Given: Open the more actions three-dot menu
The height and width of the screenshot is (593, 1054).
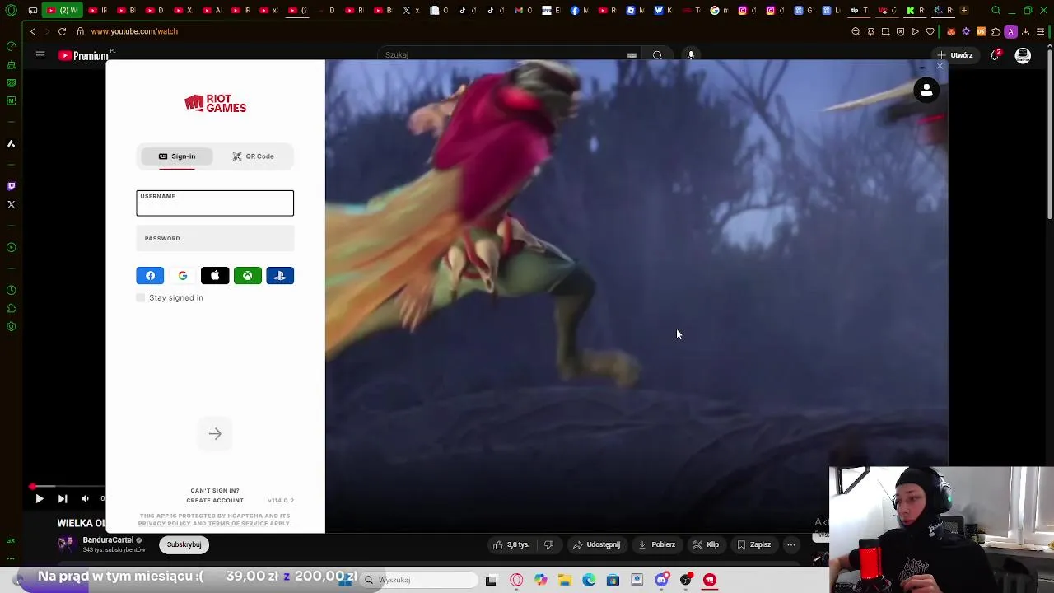Looking at the screenshot, I should (791, 544).
